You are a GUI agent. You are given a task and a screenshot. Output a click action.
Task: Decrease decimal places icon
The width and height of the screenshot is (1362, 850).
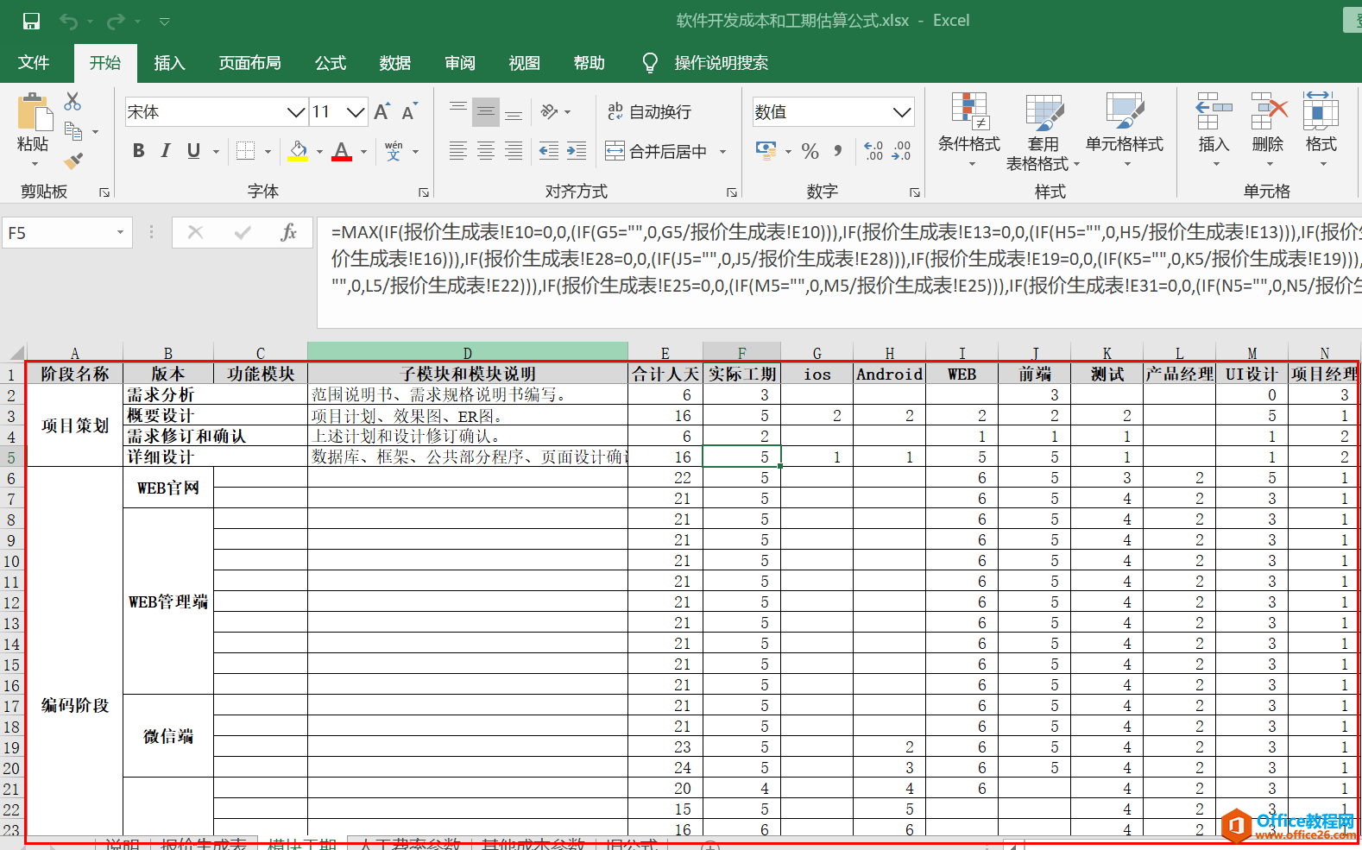pyautogui.click(x=901, y=151)
